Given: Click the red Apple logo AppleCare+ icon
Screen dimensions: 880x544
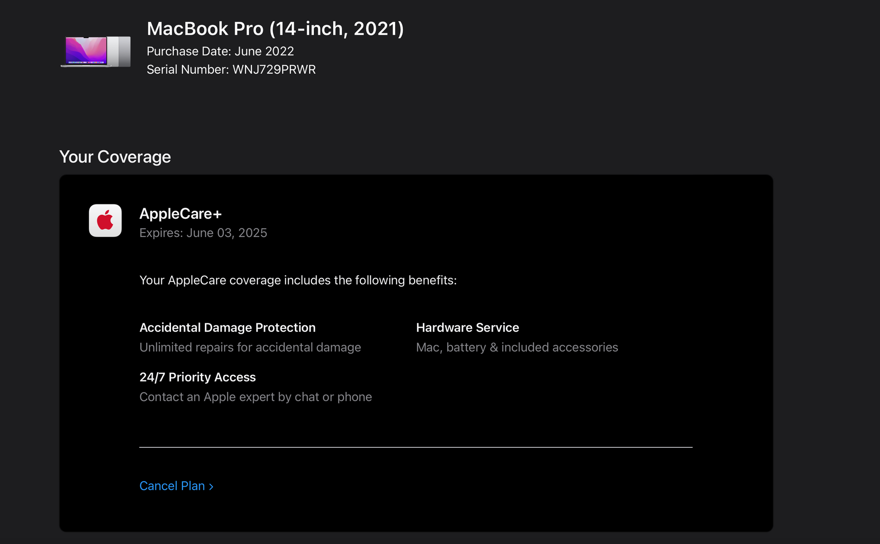Looking at the screenshot, I should click(105, 221).
